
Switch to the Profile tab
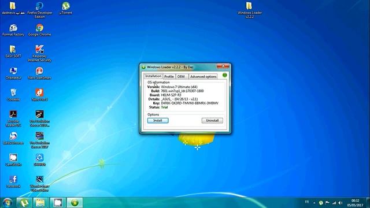pos(169,77)
